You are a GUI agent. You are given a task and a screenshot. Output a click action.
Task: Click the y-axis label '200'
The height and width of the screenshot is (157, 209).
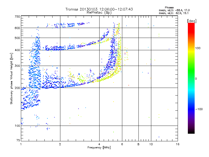pos(17,88)
